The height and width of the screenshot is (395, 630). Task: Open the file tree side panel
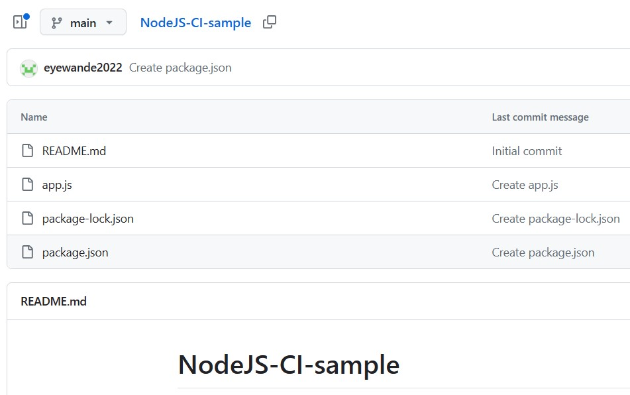[x=20, y=21]
